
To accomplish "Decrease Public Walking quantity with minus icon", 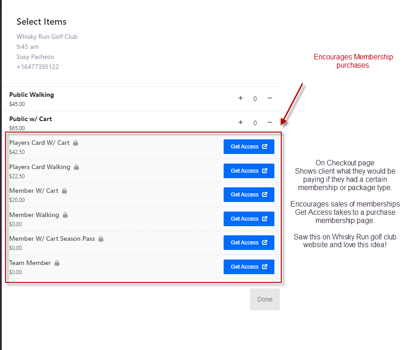I will pos(270,98).
